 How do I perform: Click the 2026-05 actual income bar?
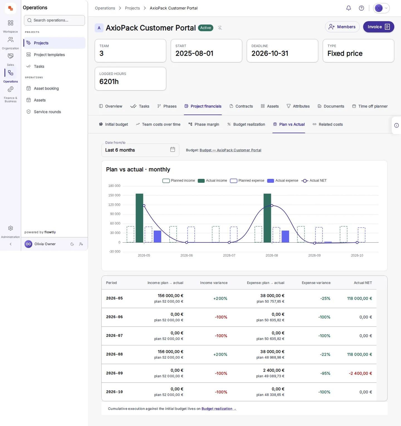pos(140,218)
